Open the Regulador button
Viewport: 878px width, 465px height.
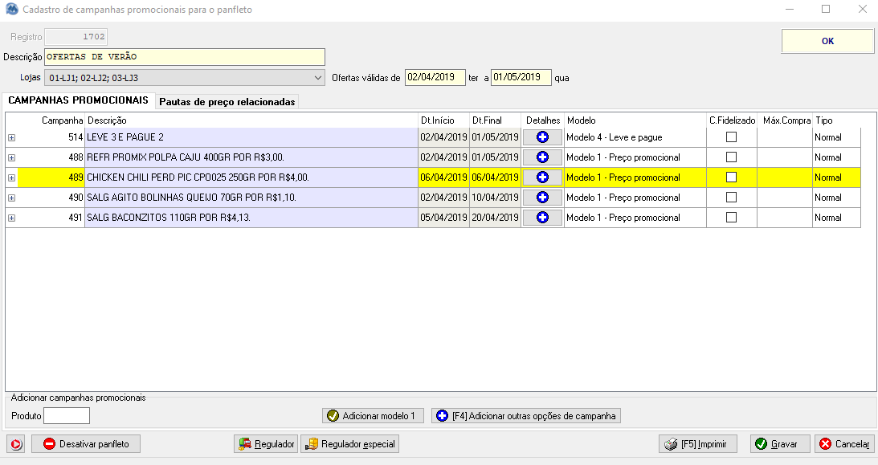(x=266, y=444)
